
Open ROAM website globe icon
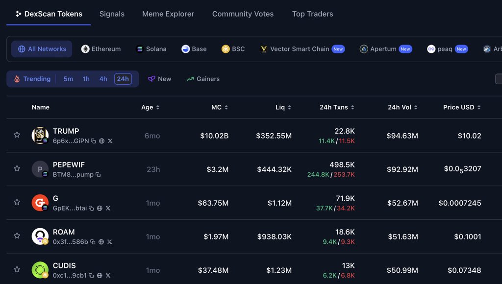[x=101, y=242]
